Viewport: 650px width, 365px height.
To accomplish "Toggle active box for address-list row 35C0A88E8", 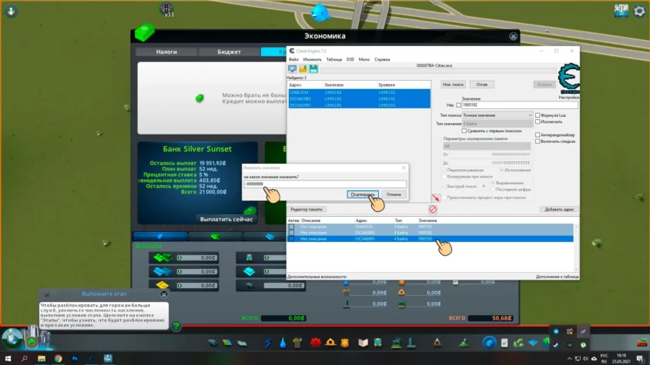I will pos(291,233).
